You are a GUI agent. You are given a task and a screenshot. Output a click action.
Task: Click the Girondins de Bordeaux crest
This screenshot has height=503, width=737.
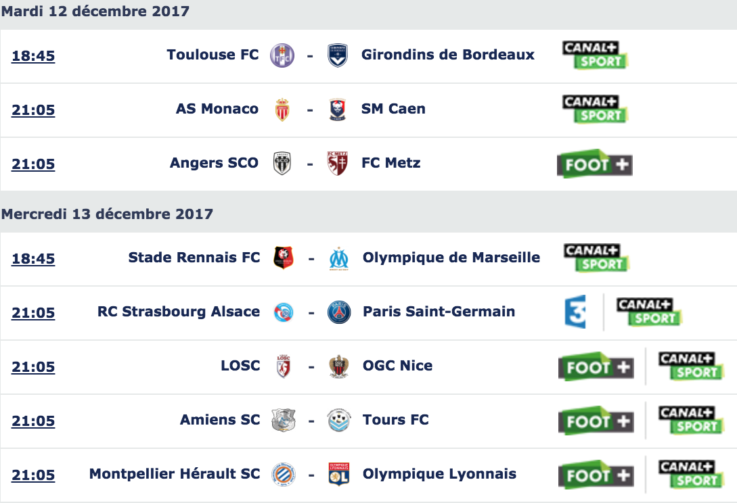[x=338, y=55]
